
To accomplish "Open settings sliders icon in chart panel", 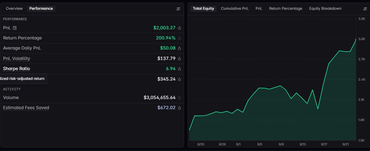I will [x=365, y=9].
